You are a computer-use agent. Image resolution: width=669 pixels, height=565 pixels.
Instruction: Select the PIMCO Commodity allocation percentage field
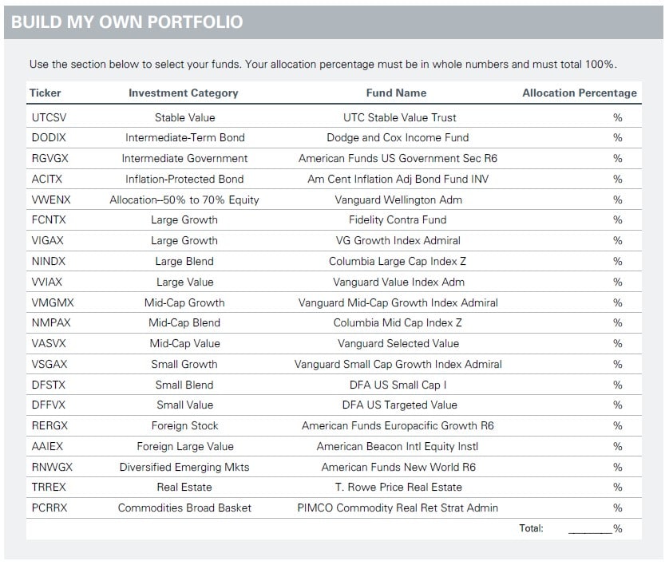[599, 508]
